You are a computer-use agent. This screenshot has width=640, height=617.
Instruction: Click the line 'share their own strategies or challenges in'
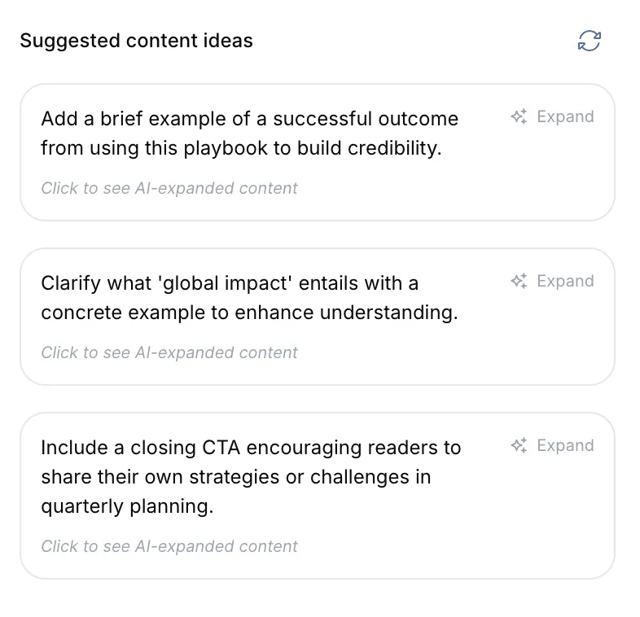pos(236,477)
